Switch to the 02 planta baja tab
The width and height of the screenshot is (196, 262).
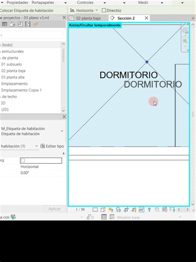(88, 18)
